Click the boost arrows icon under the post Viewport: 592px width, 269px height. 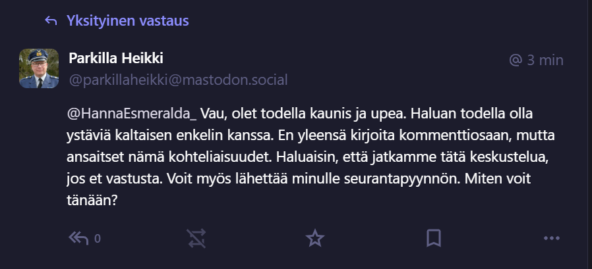coord(197,237)
